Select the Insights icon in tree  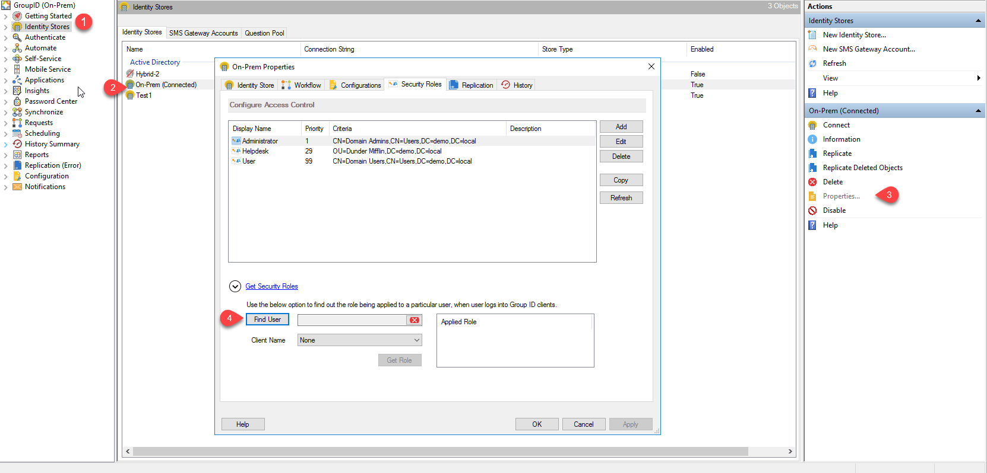pyautogui.click(x=17, y=91)
